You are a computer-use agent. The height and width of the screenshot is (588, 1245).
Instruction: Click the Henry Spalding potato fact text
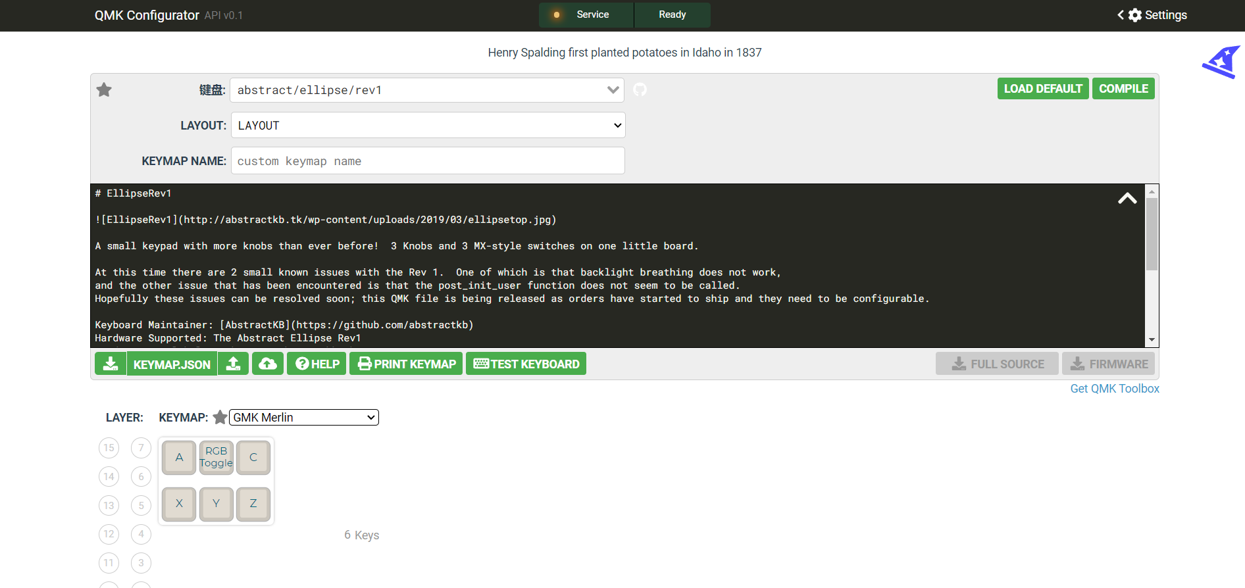(624, 53)
